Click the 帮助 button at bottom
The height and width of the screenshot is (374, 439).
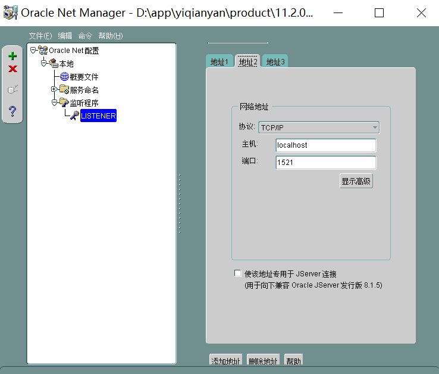click(293, 360)
